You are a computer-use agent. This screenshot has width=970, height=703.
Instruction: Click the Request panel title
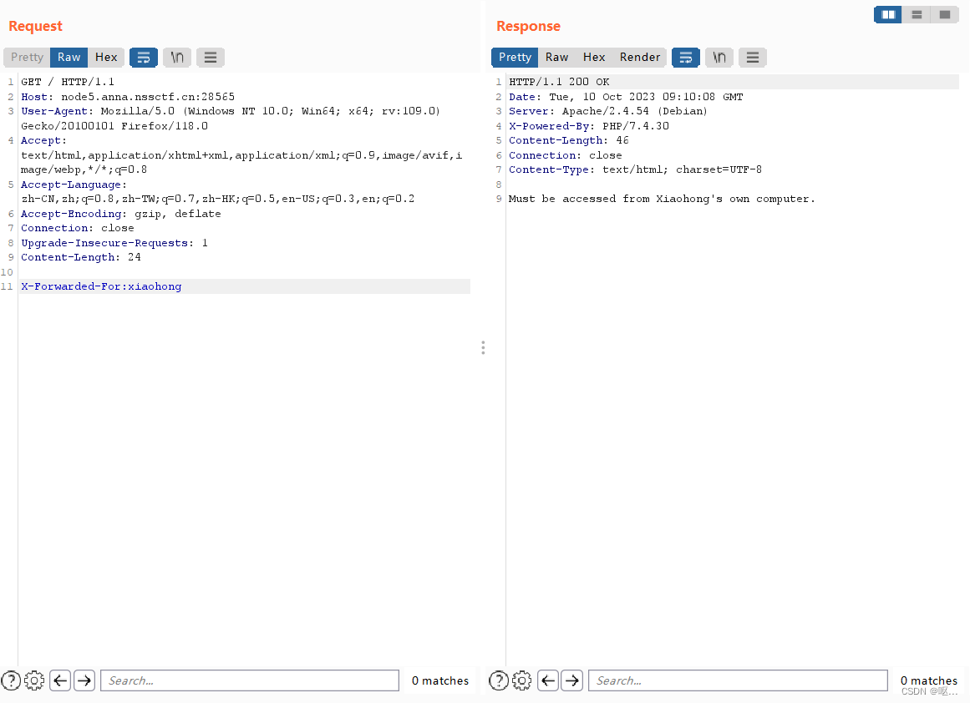(35, 26)
